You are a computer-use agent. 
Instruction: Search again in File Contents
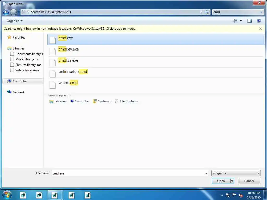[x=126, y=101]
